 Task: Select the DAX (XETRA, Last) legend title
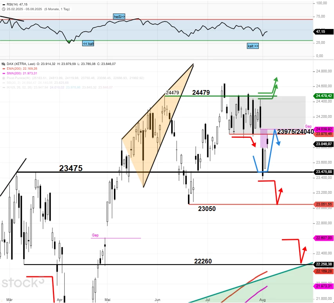(x=21, y=64)
